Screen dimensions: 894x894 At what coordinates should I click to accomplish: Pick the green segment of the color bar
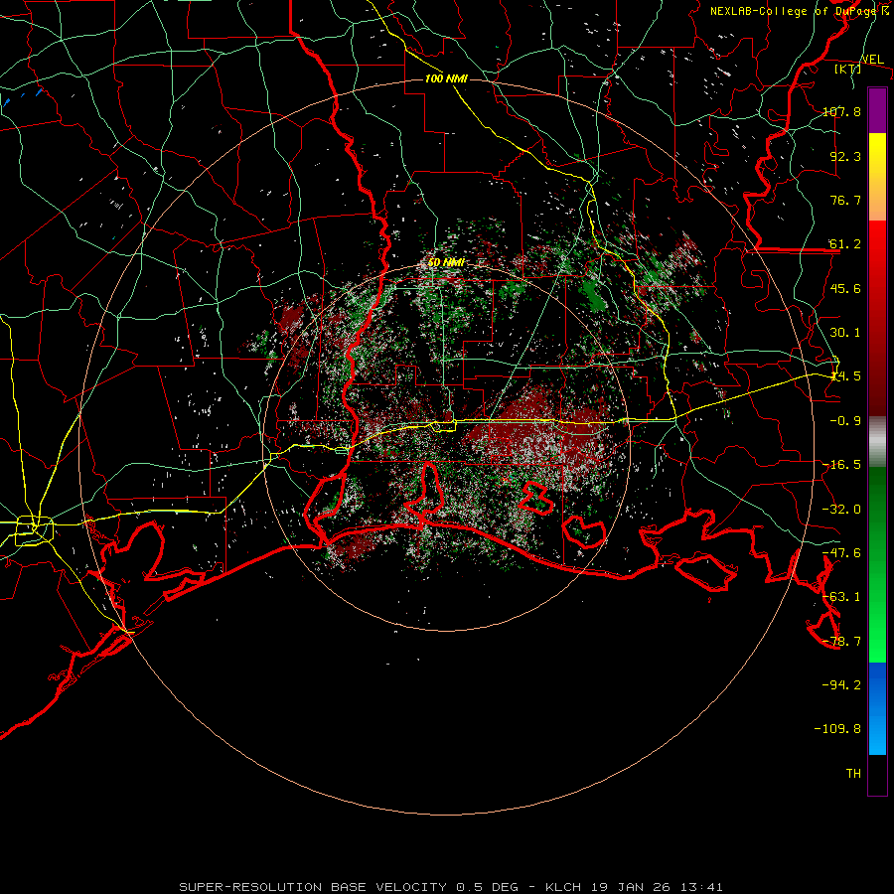click(x=877, y=564)
